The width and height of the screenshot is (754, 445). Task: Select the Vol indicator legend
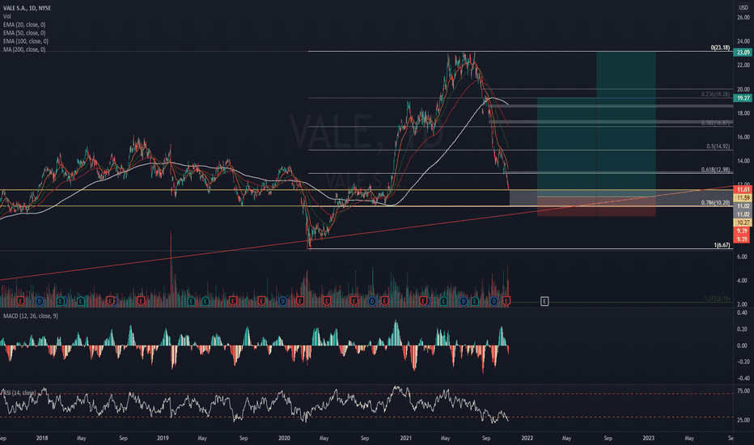6,16
